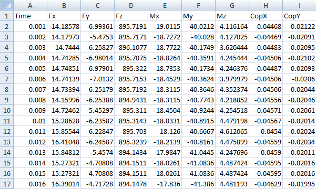Viewport: 316px width, 189px height.
Task: Select cell with value 4.479198
Action: [x=232, y=121]
